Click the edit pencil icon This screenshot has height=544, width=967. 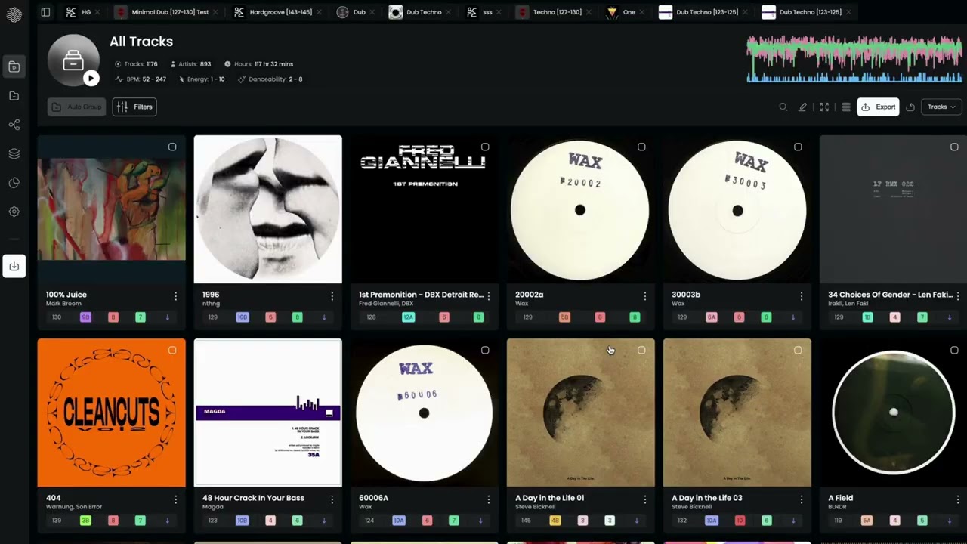pyautogui.click(x=803, y=107)
